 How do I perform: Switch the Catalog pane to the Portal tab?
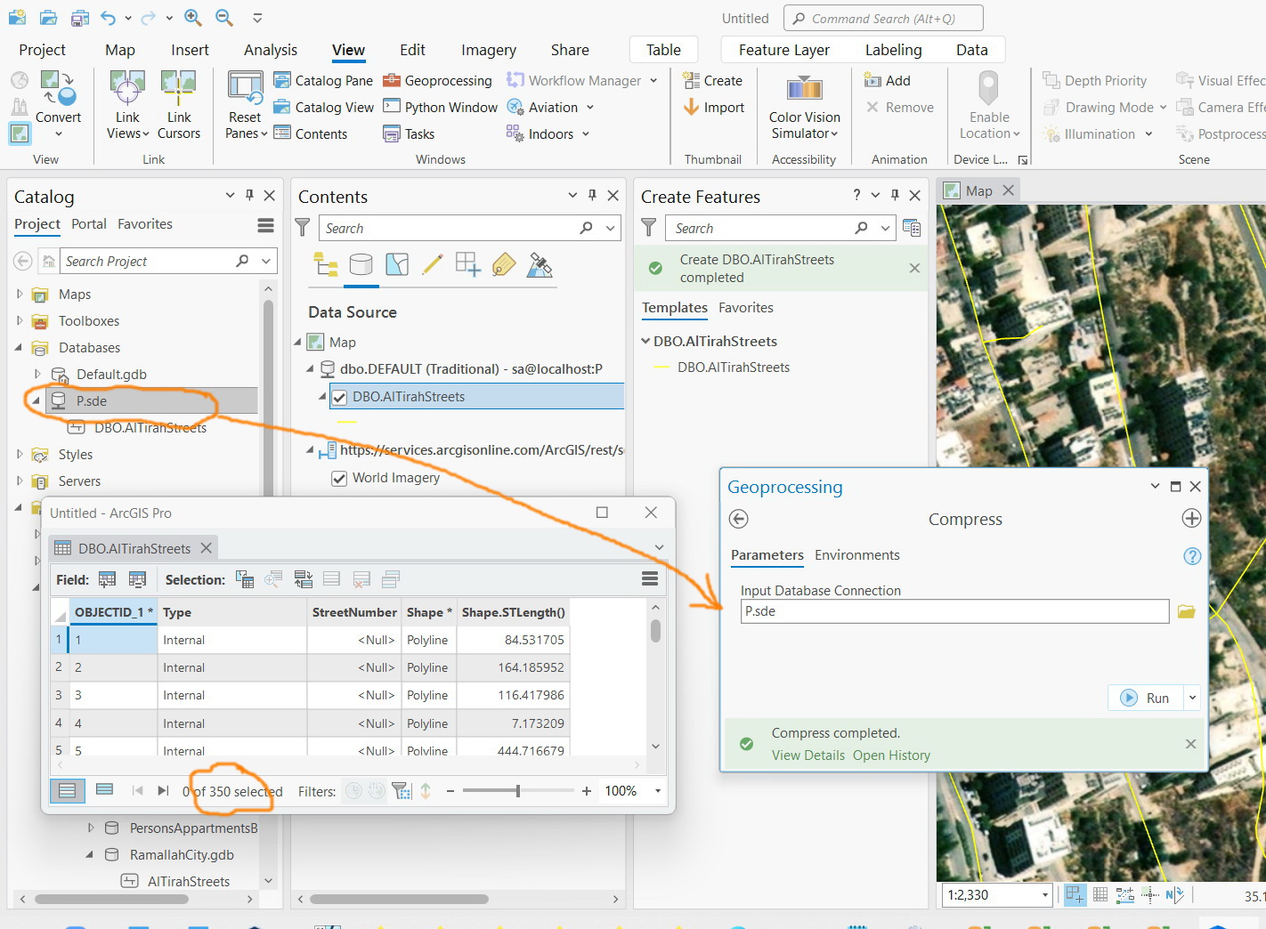(x=88, y=223)
